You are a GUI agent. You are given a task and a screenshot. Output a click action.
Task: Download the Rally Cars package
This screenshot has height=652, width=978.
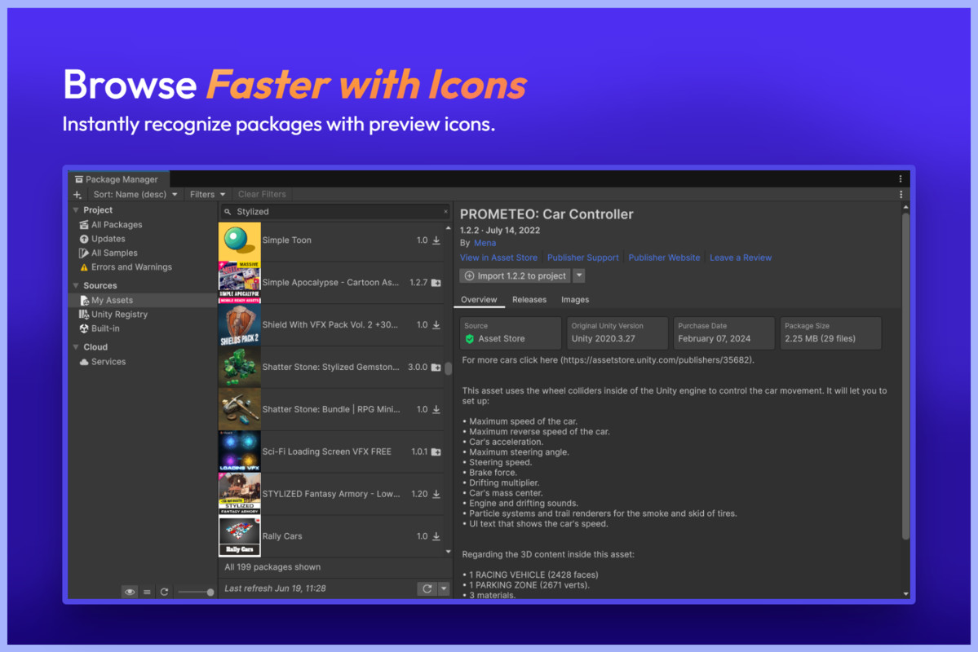coord(436,536)
